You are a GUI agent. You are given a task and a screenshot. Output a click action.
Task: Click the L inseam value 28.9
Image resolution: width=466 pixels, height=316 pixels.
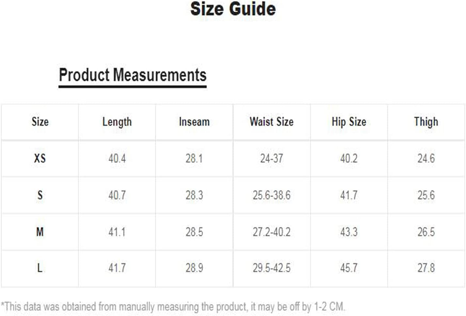194,268
